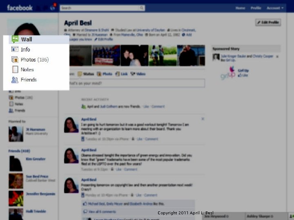The width and height of the screenshot is (294, 220).
Task: Click the What's on your mind box
Action: pyautogui.click(x=137, y=83)
